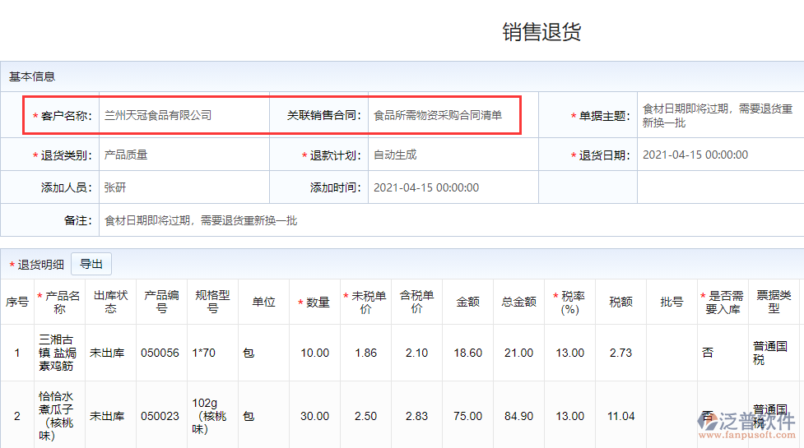This screenshot has height=448, width=804.
Task: Select the 基本信息 section header
Action: tap(32, 76)
